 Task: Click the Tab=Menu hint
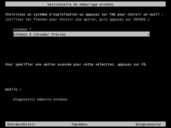point(79,124)
